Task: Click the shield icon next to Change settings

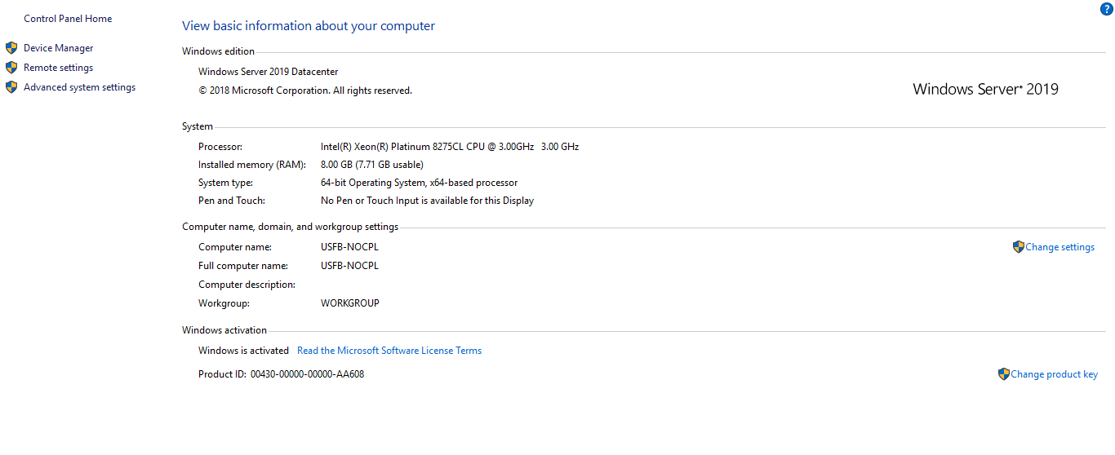Action: tap(1018, 247)
